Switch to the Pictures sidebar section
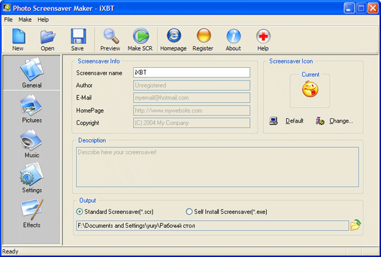Image resolution: width=381 pixels, height=257 pixels. (32, 109)
